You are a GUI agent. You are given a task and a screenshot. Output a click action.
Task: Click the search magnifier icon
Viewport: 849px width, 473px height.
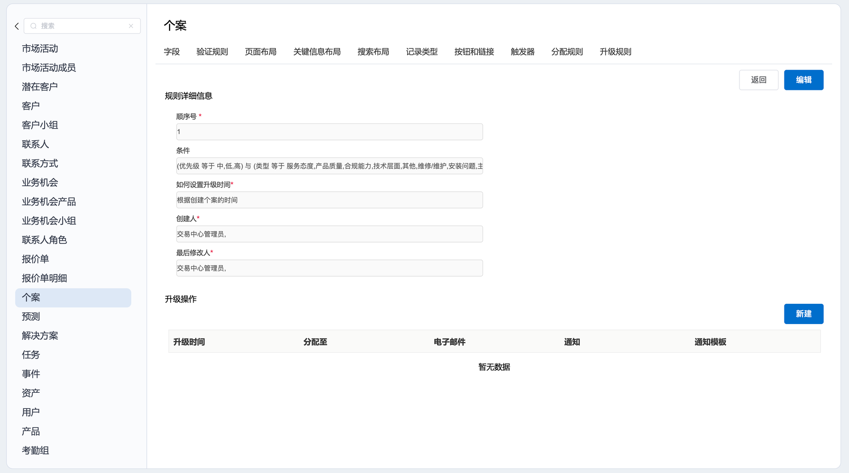(34, 26)
